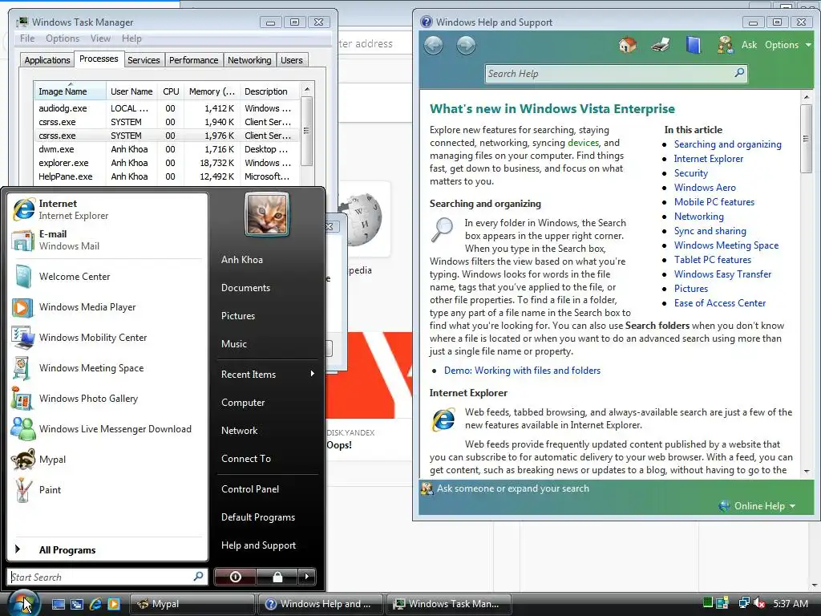Switch to Performance tab
The image size is (821, 616).
(x=194, y=60)
